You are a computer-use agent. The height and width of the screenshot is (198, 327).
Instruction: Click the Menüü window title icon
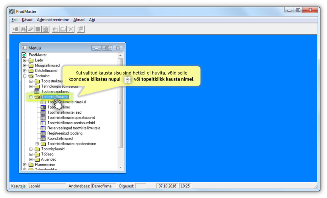click(24, 48)
